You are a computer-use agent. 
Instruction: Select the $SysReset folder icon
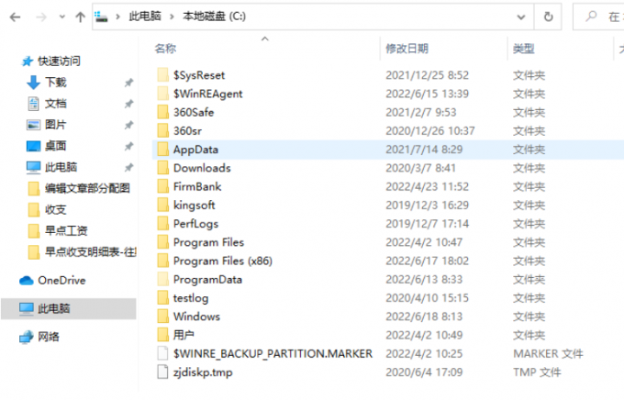click(x=162, y=75)
